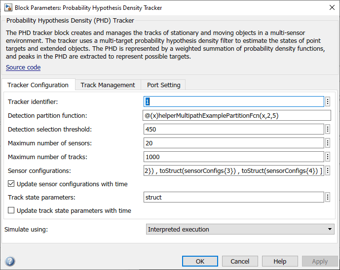Open the Port Setting tab
This screenshot has width=340, height=270.
163,85
